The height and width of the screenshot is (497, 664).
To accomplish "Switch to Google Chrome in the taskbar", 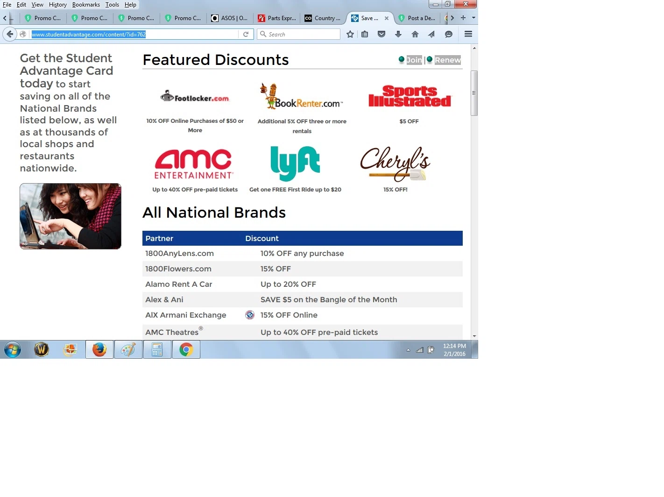I will pos(186,349).
